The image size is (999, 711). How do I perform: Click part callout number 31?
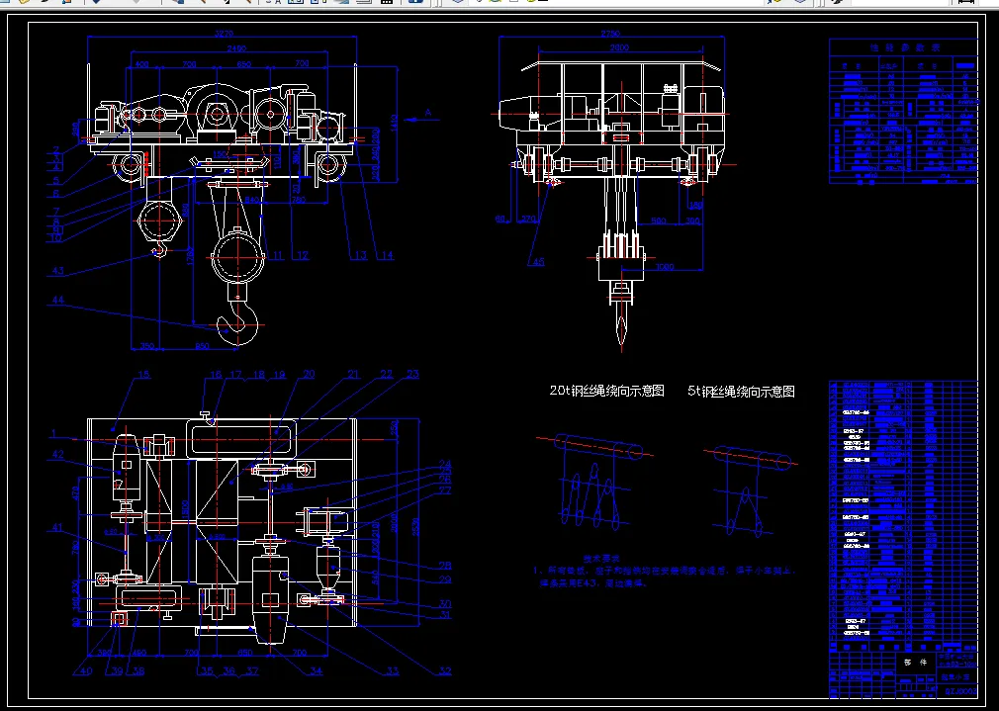click(445, 615)
